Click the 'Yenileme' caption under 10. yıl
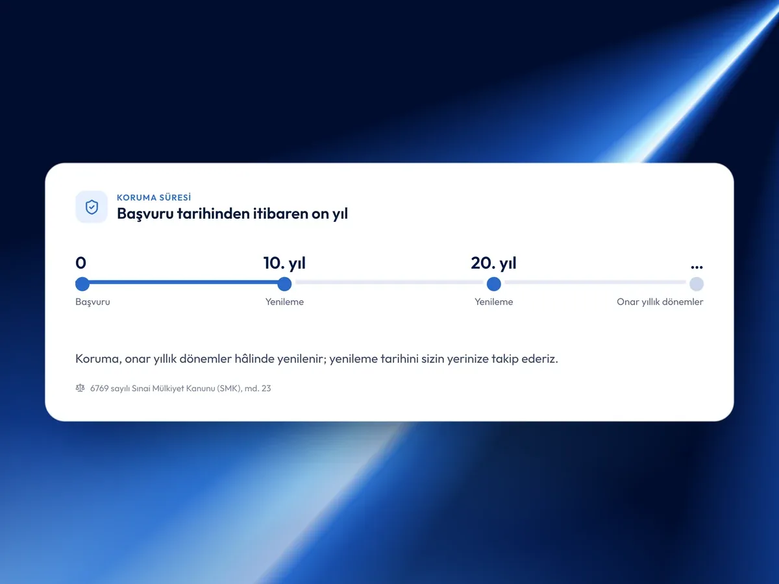 [x=284, y=302]
